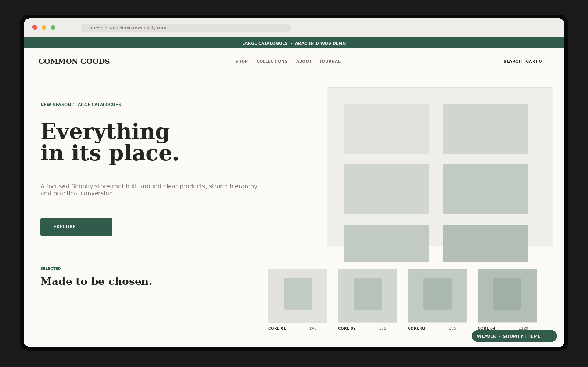Screen dimensions: 588x367
Task: Open the Core 02 product thumbnail
Action: [x=367, y=296]
